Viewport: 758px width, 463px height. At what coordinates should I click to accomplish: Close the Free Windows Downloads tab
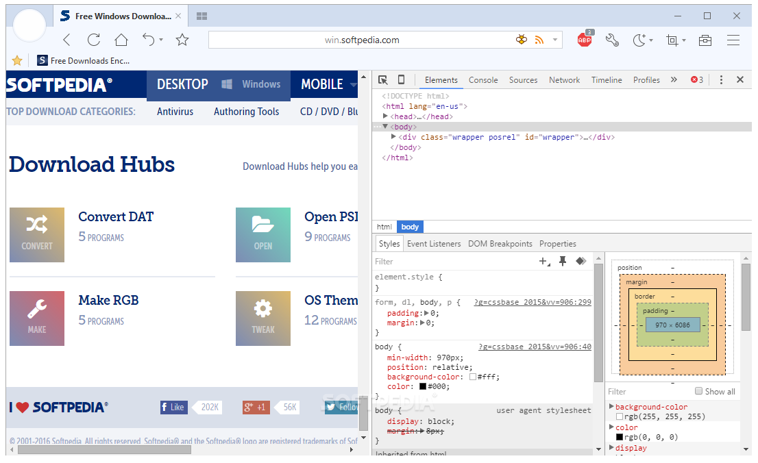coord(178,16)
